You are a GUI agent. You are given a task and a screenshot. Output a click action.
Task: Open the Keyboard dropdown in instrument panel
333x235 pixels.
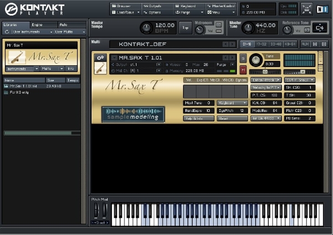point(232,103)
